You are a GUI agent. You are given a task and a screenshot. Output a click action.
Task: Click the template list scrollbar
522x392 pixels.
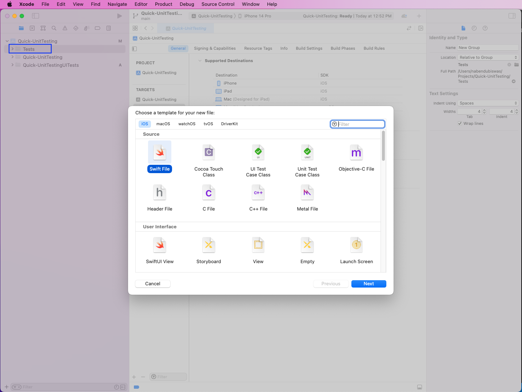[383, 146]
